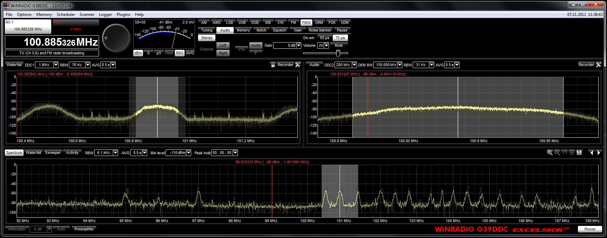Viewport: 607px width, 238px height.
Task: Enable RMS meter mode
Action: tap(179, 53)
